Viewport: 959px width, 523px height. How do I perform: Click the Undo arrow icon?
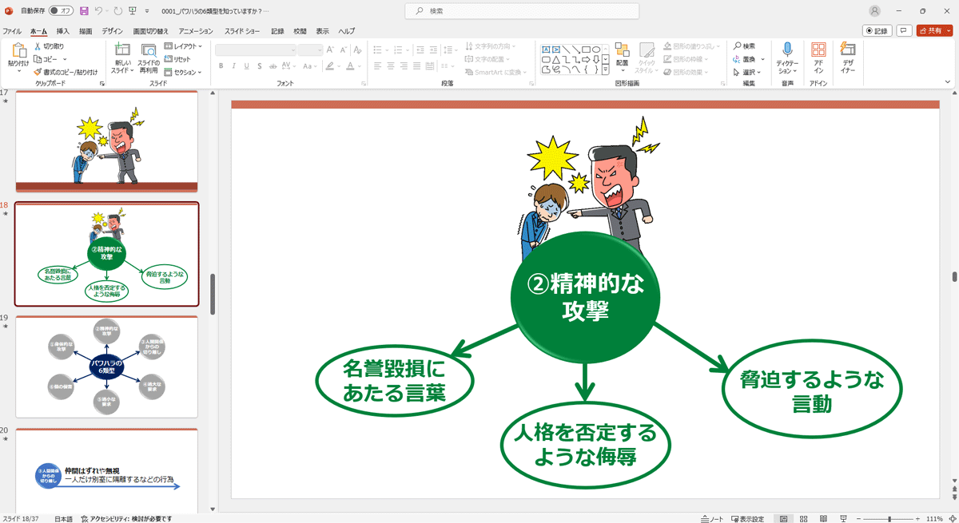point(98,11)
